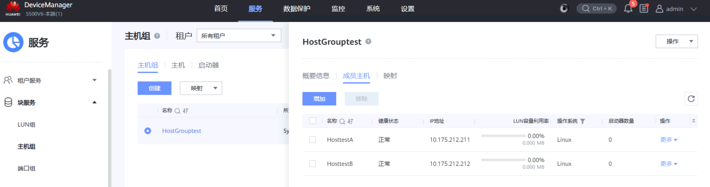Click the operating system filter funnel icon
This screenshot has width=710, height=187.
(582, 121)
